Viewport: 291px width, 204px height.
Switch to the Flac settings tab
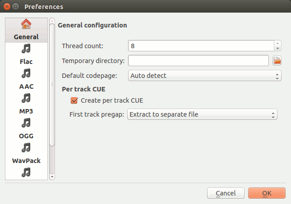pyautogui.click(x=26, y=61)
